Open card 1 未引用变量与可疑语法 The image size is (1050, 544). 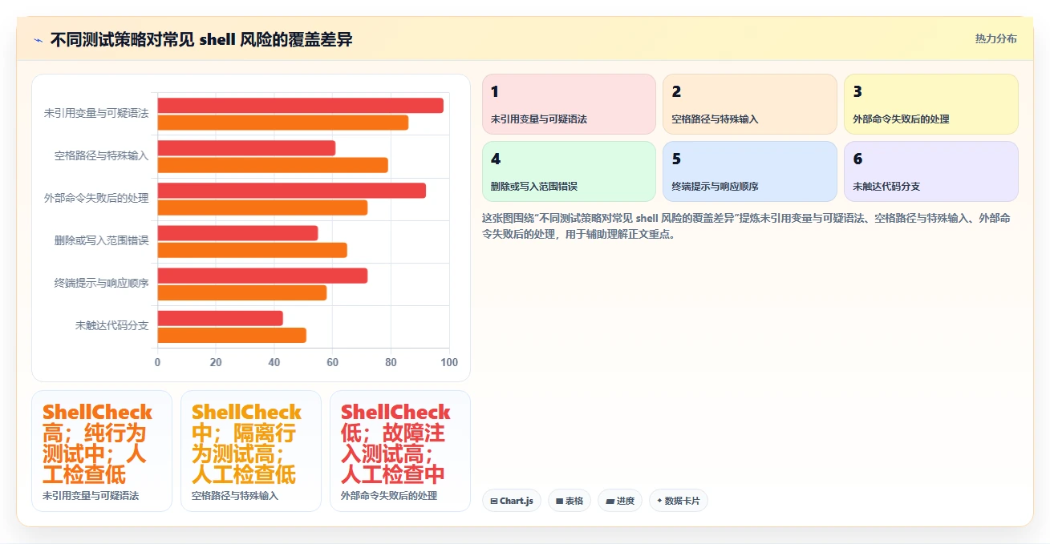point(569,104)
